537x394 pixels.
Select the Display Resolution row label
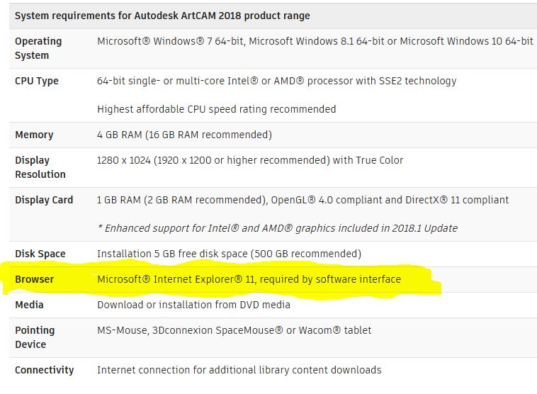(40, 167)
